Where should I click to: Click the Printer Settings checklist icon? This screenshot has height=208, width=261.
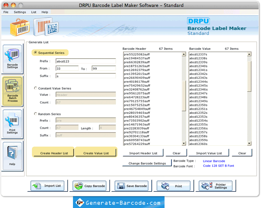click(x=207, y=186)
